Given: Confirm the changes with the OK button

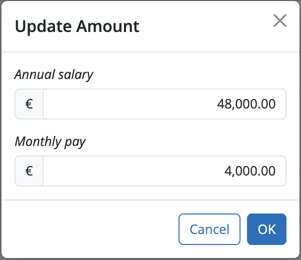Looking at the screenshot, I should click(266, 229).
